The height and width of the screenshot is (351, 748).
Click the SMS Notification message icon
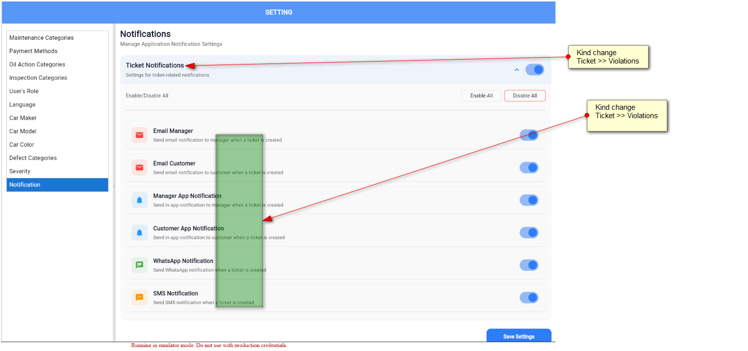coord(139,297)
